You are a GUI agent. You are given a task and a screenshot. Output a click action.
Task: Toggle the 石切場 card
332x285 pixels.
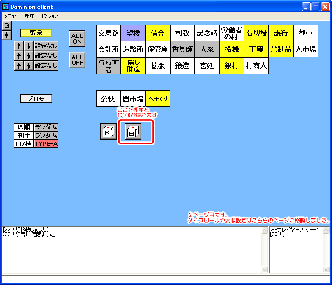(256, 33)
